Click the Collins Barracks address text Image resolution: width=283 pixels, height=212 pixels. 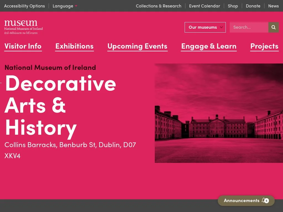pos(70,150)
